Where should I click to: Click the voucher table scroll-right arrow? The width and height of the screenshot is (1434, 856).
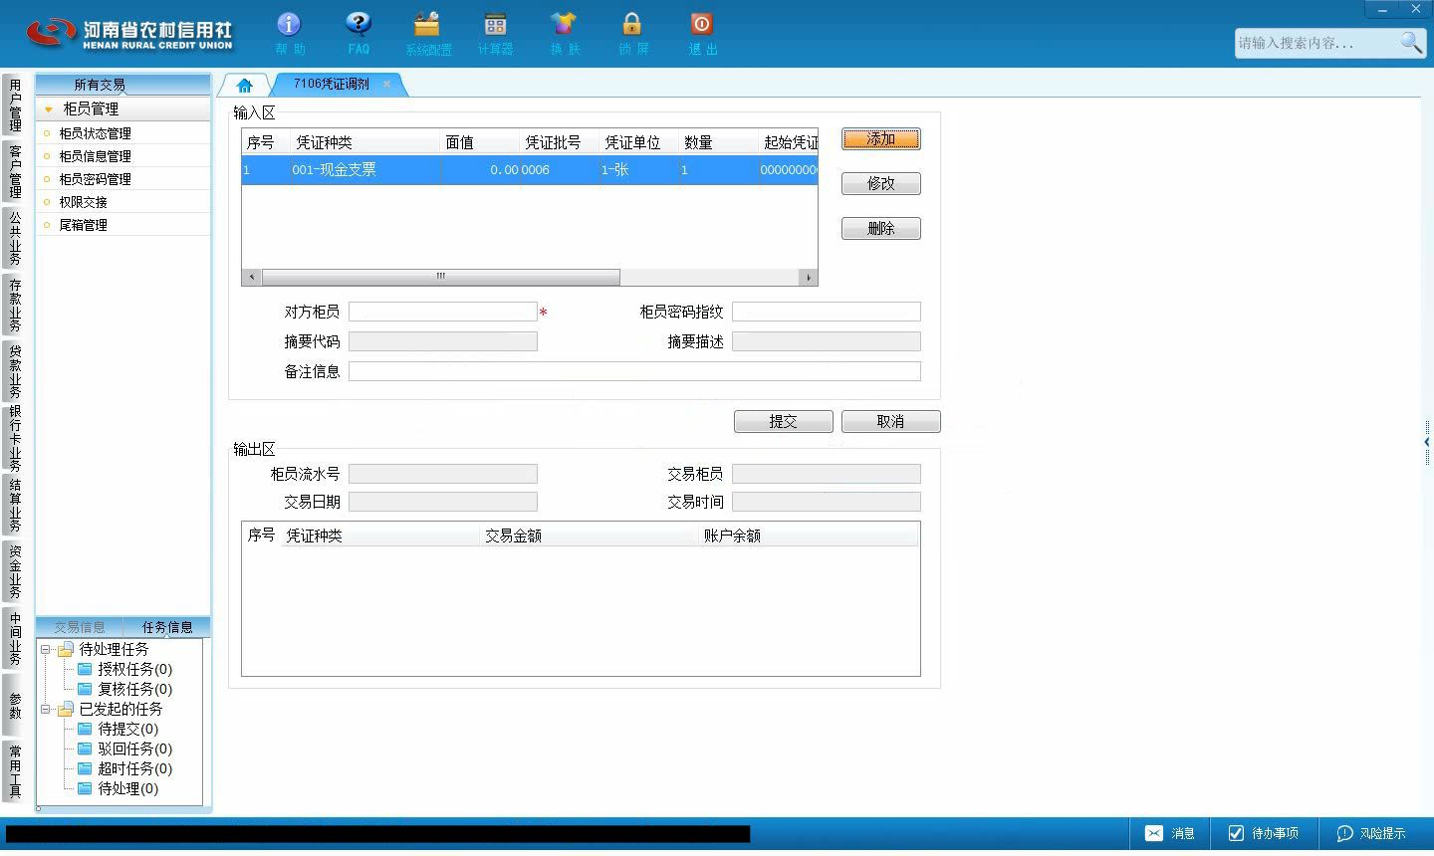[x=809, y=277]
